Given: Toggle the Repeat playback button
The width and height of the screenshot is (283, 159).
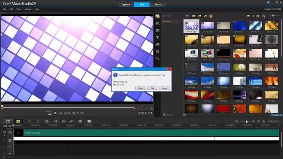Looking at the screenshot, I should point(78,113).
